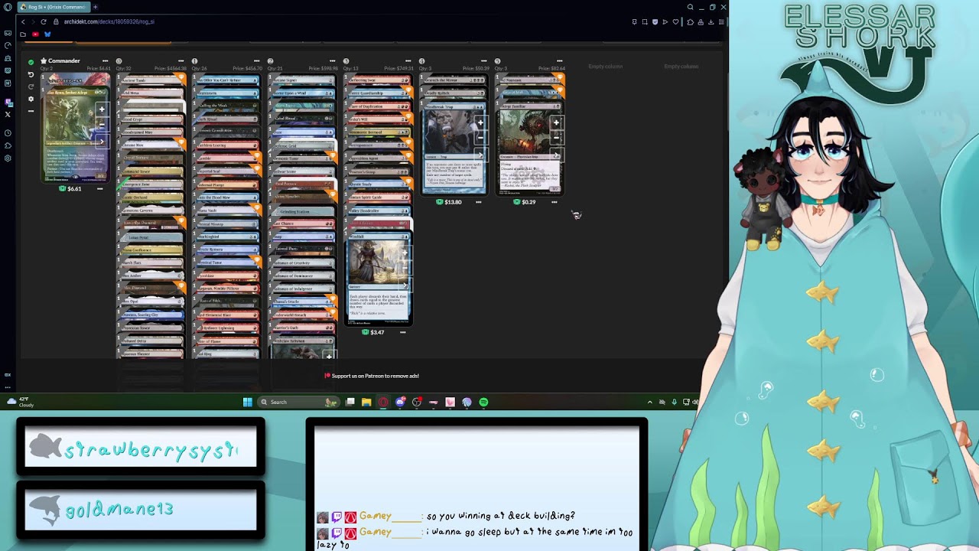Click the $3.47 price link
This screenshot has height=551, width=979.
click(372, 332)
